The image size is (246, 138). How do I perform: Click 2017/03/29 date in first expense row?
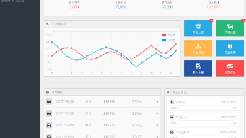[65, 102]
